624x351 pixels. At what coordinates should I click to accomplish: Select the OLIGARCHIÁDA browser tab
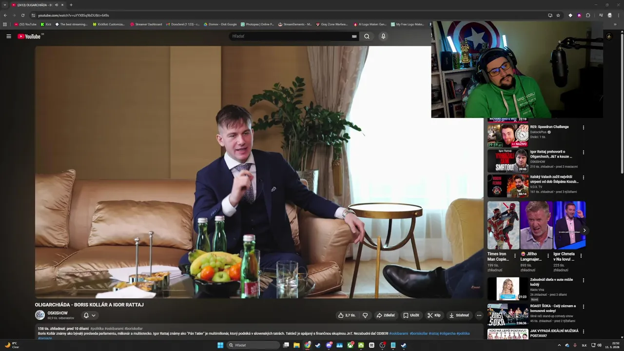click(x=38, y=5)
